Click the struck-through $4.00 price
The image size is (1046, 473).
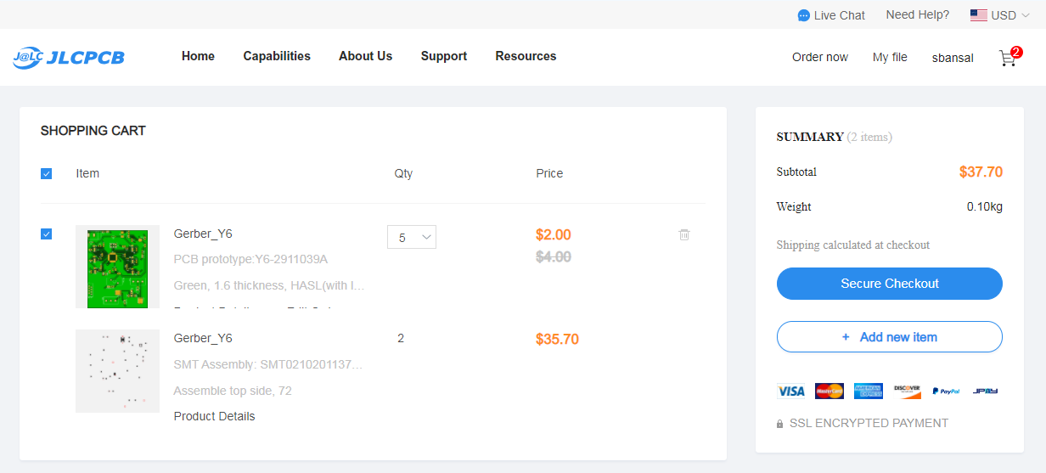554,256
